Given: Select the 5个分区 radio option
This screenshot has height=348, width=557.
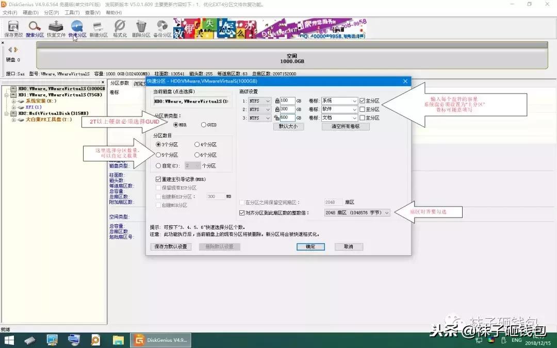Looking at the screenshot, I should click(158, 154).
